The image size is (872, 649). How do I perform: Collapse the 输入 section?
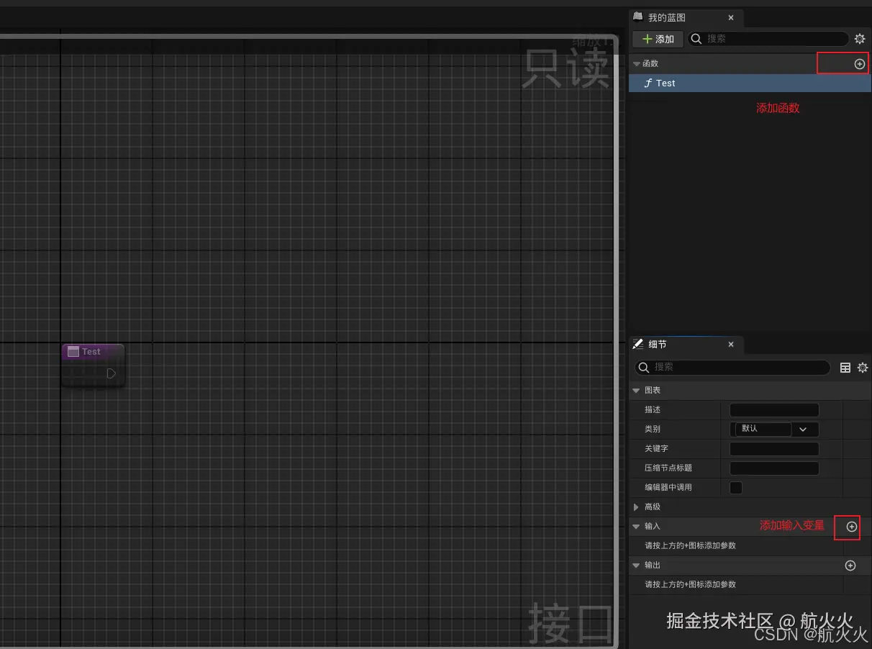coord(635,527)
